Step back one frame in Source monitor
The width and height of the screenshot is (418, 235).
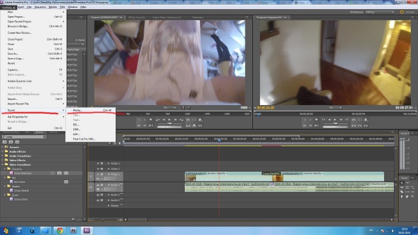pyautogui.click(x=163, y=120)
